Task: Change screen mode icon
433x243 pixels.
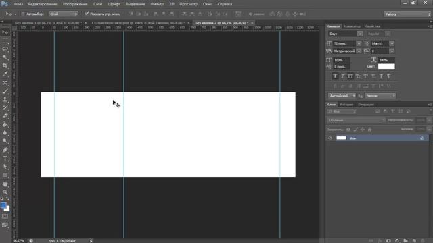Action: pos(5,225)
